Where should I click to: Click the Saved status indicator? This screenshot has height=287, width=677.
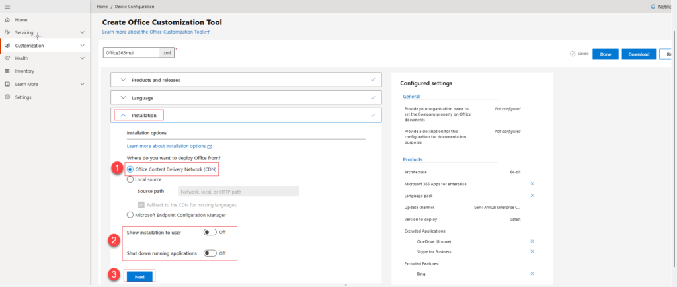tap(579, 54)
